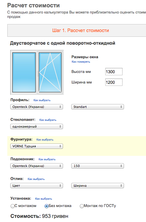Open the windowsill brand Openteck dropdown
This screenshot has height=222, width=146.
click(x=37, y=166)
